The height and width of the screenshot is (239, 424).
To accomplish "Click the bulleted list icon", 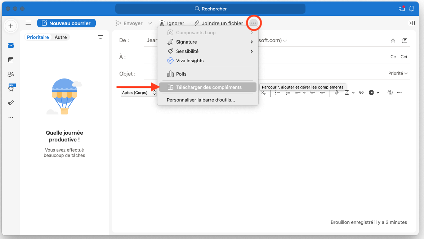I will point(278,93).
